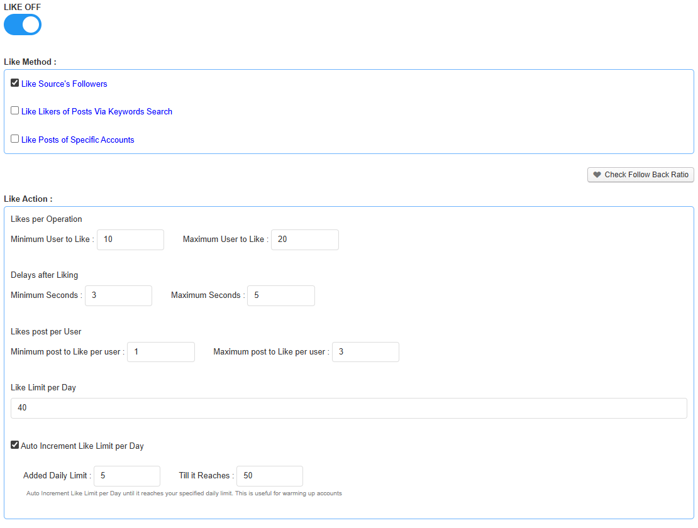This screenshot has width=698, height=528.
Task: Open Like Posts of Specific Accounts link
Action: click(x=77, y=140)
